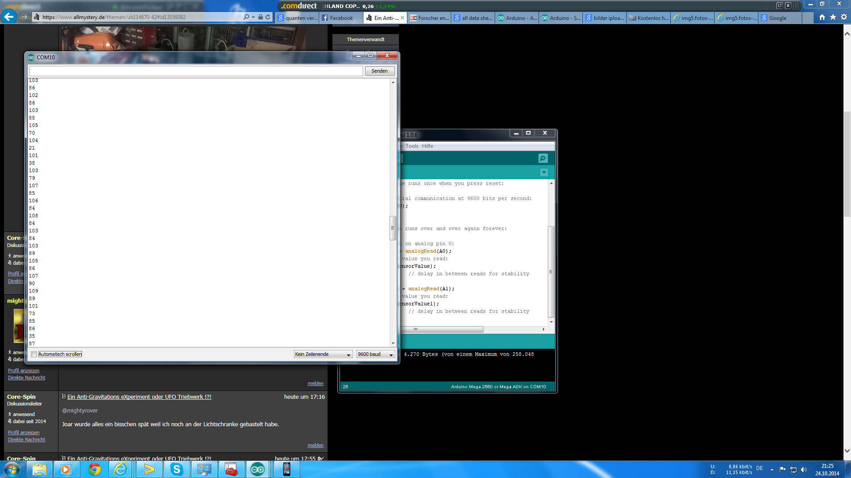Open the 9600 baud dropdown

pos(375,355)
